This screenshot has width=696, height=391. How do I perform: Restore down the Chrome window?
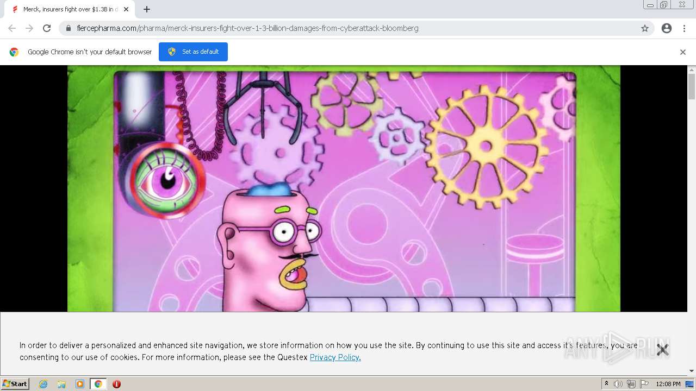pos(664,5)
